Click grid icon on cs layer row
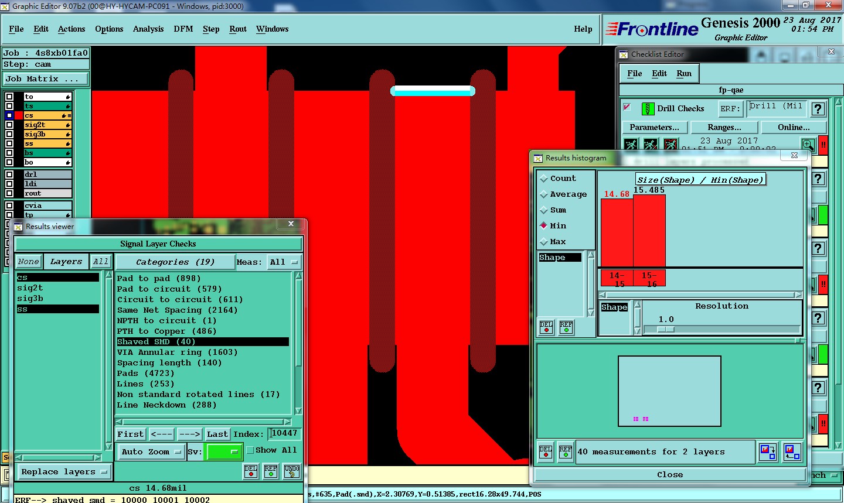The height and width of the screenshot is (503, 844). click(70, 115)
